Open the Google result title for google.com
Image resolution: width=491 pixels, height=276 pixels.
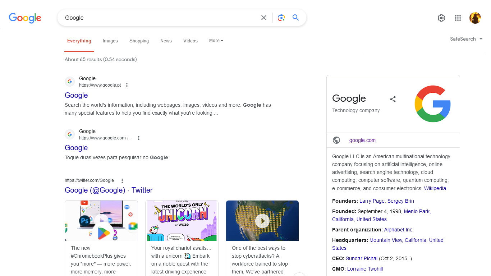click(x=76, y=148)
